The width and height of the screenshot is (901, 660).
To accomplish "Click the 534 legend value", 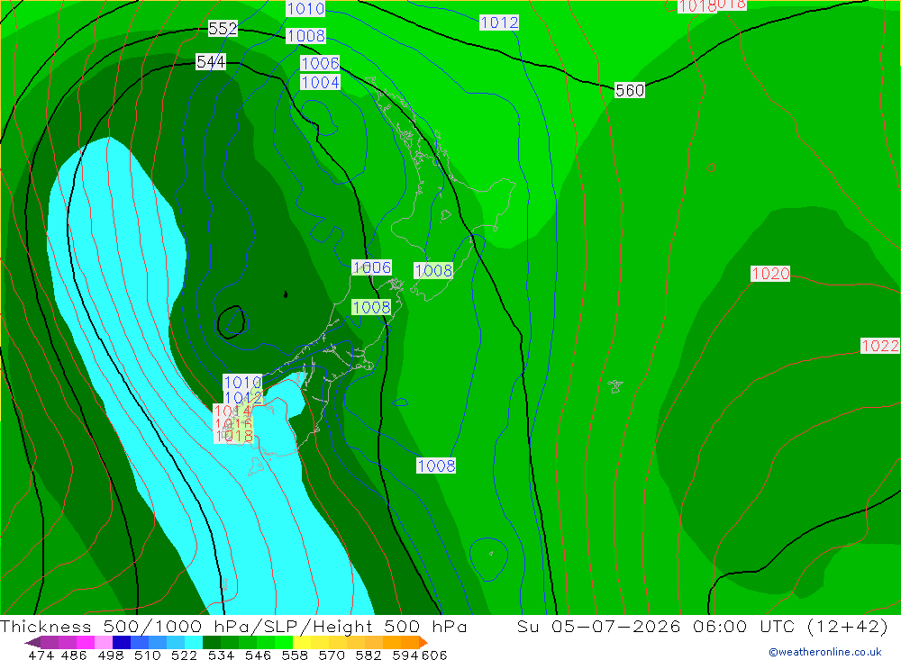I will tap(222, 655).
